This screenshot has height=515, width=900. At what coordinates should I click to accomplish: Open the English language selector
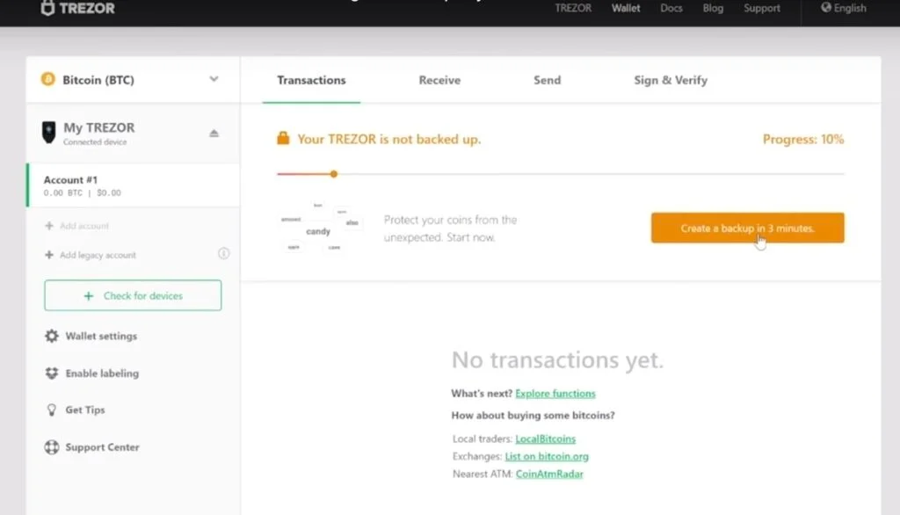coord(844,8)
